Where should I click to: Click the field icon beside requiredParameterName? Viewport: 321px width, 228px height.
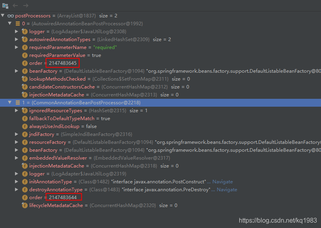pyautogui.click(x=24, y=47)
